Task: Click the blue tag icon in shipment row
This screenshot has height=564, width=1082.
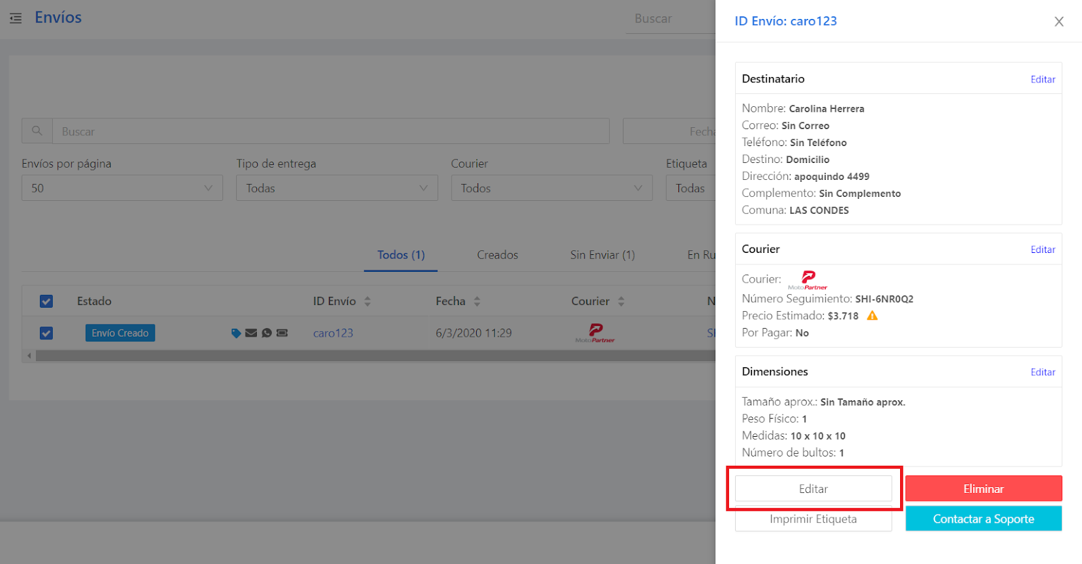Action: click(236, 333)
